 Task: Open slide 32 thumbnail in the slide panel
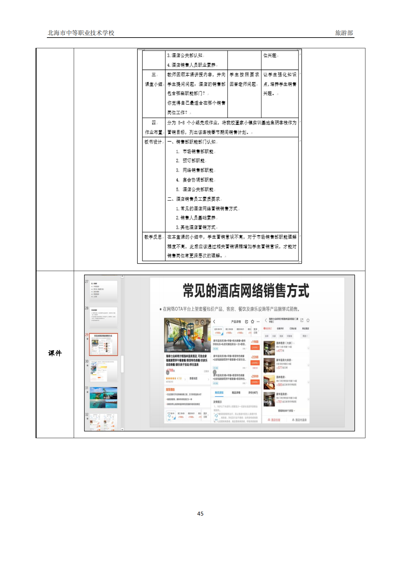coord(103,422)
